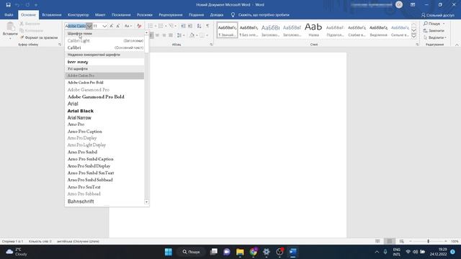Apply the 'Без інтервалів' no-spacing style thumbnail

[x=249, y=29]
